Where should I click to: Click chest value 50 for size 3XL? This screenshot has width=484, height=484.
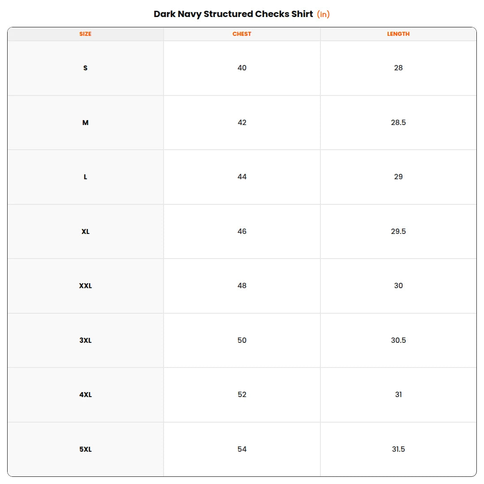click(242, 340)
